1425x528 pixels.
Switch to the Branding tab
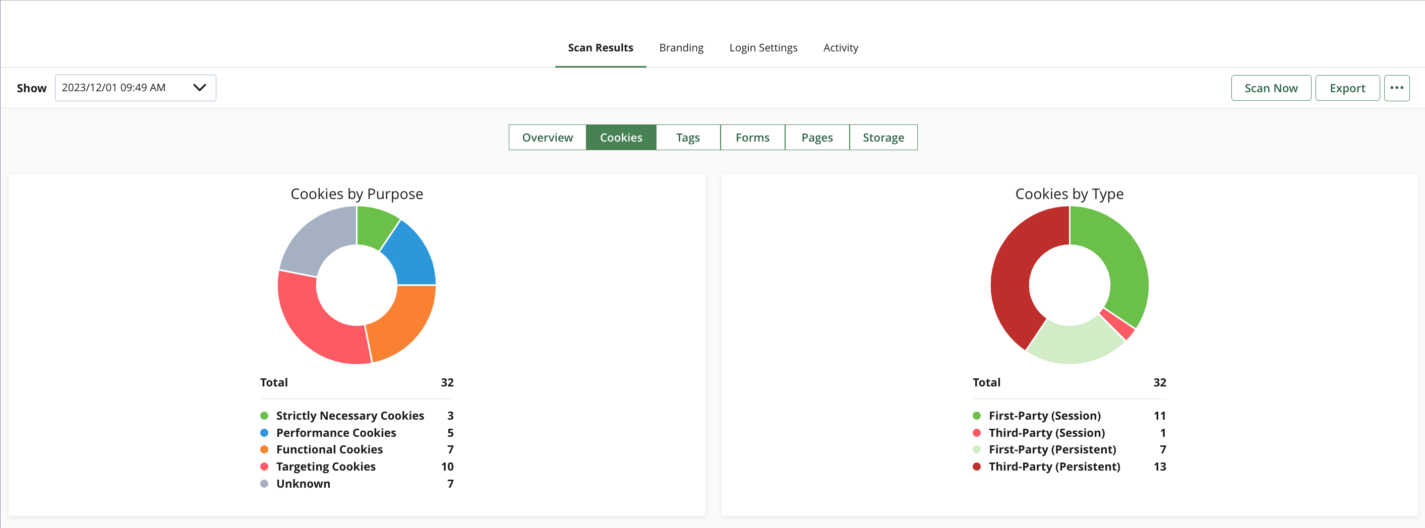point(680,47)
